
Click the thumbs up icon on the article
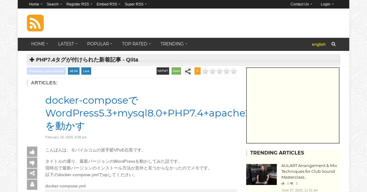32,152
